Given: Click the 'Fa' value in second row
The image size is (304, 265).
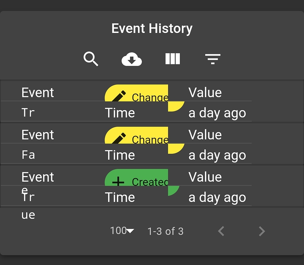Looking at the screenshot, I should 28,155.
